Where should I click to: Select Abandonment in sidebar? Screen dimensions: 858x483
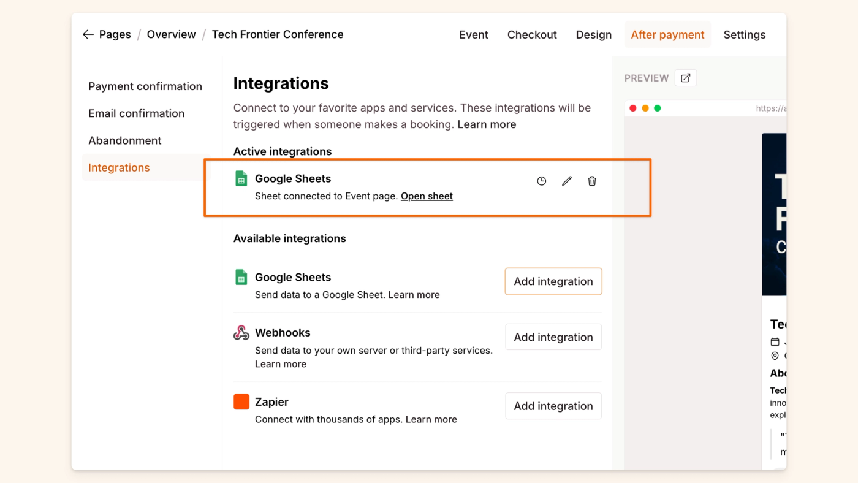click(x=125, y=140)
